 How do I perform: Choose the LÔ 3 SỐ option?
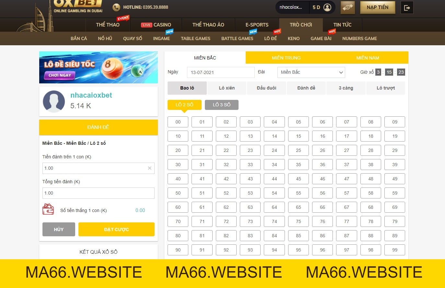tap(222, 105)
